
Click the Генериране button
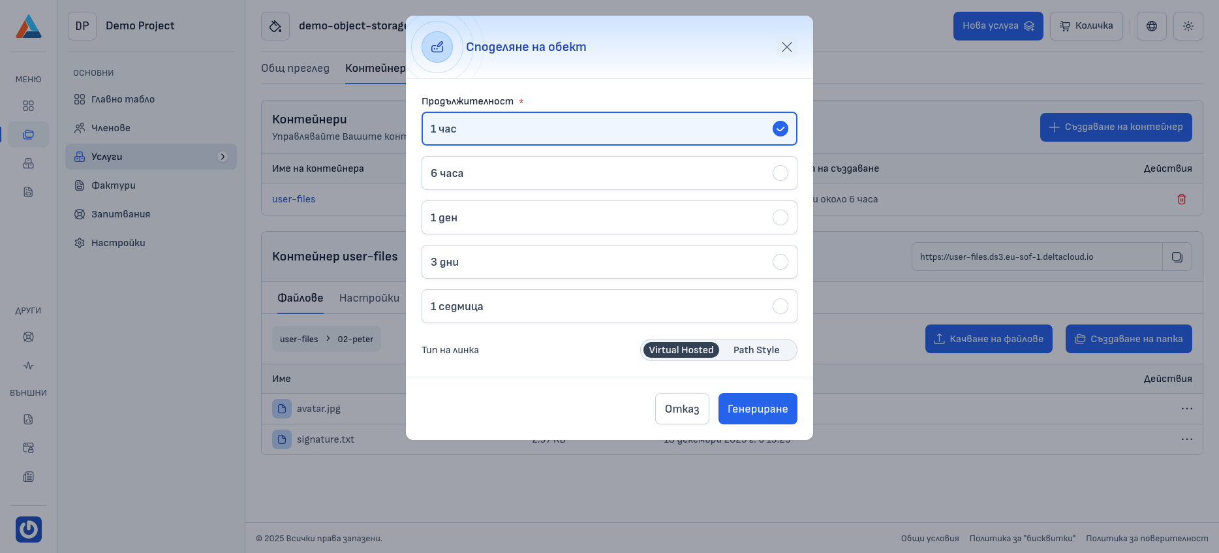[757, 409]
